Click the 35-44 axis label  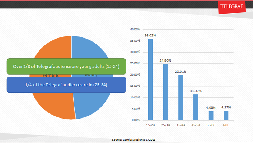pyautogui.click(x=181, y=125)
